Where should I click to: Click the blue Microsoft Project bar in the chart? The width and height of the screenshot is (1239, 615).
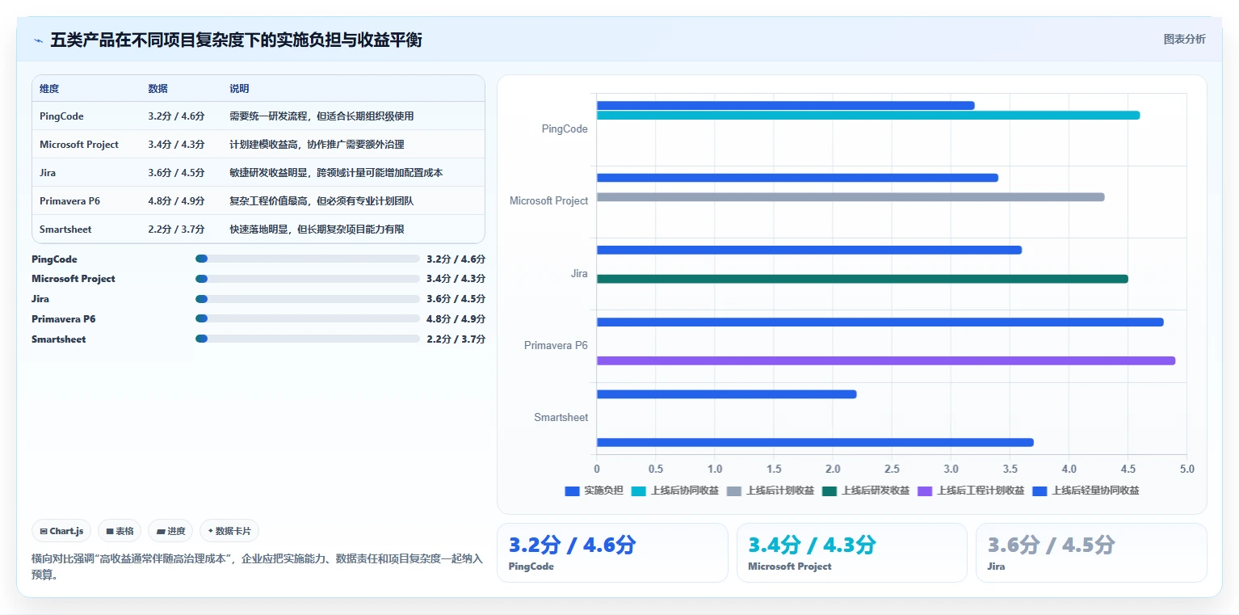click(x=797, y=178)
